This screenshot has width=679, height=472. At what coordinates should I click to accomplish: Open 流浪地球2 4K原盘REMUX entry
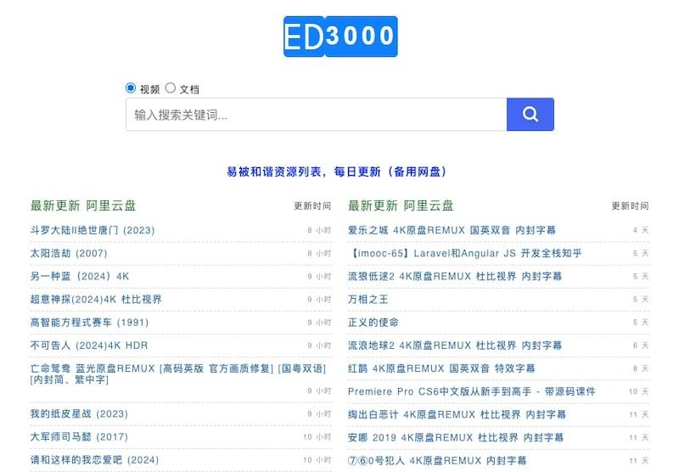[x=455, y=346]
